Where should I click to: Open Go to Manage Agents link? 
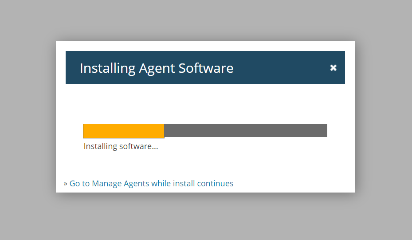point(151,183)
